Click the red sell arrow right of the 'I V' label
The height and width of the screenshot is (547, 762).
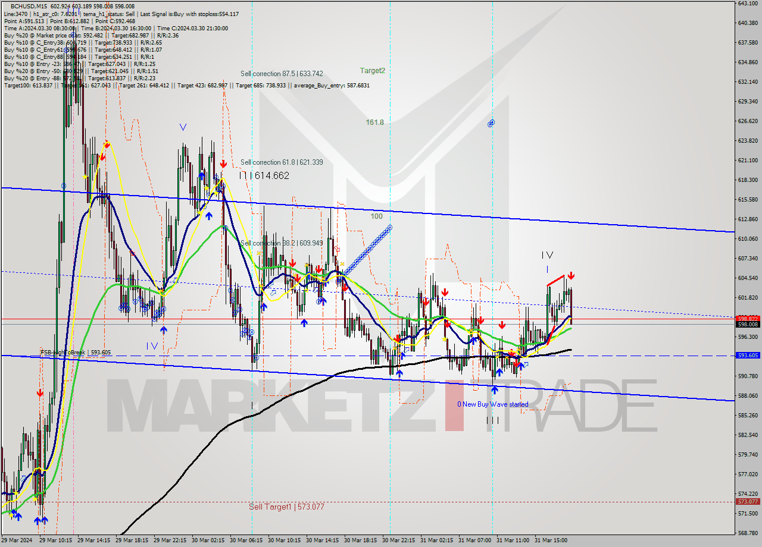(x=571, y=276)
